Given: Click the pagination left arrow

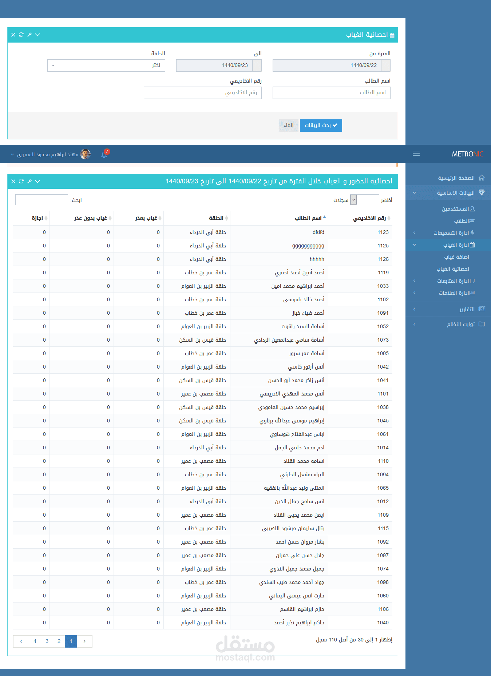Looking at the screenshot, I should coord(21,641).
